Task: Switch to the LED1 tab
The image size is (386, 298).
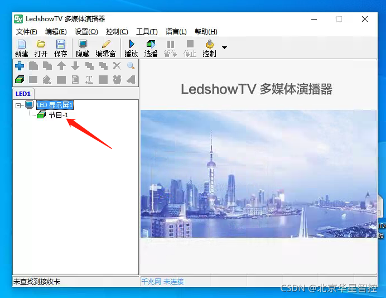Action: coord(23,94)
